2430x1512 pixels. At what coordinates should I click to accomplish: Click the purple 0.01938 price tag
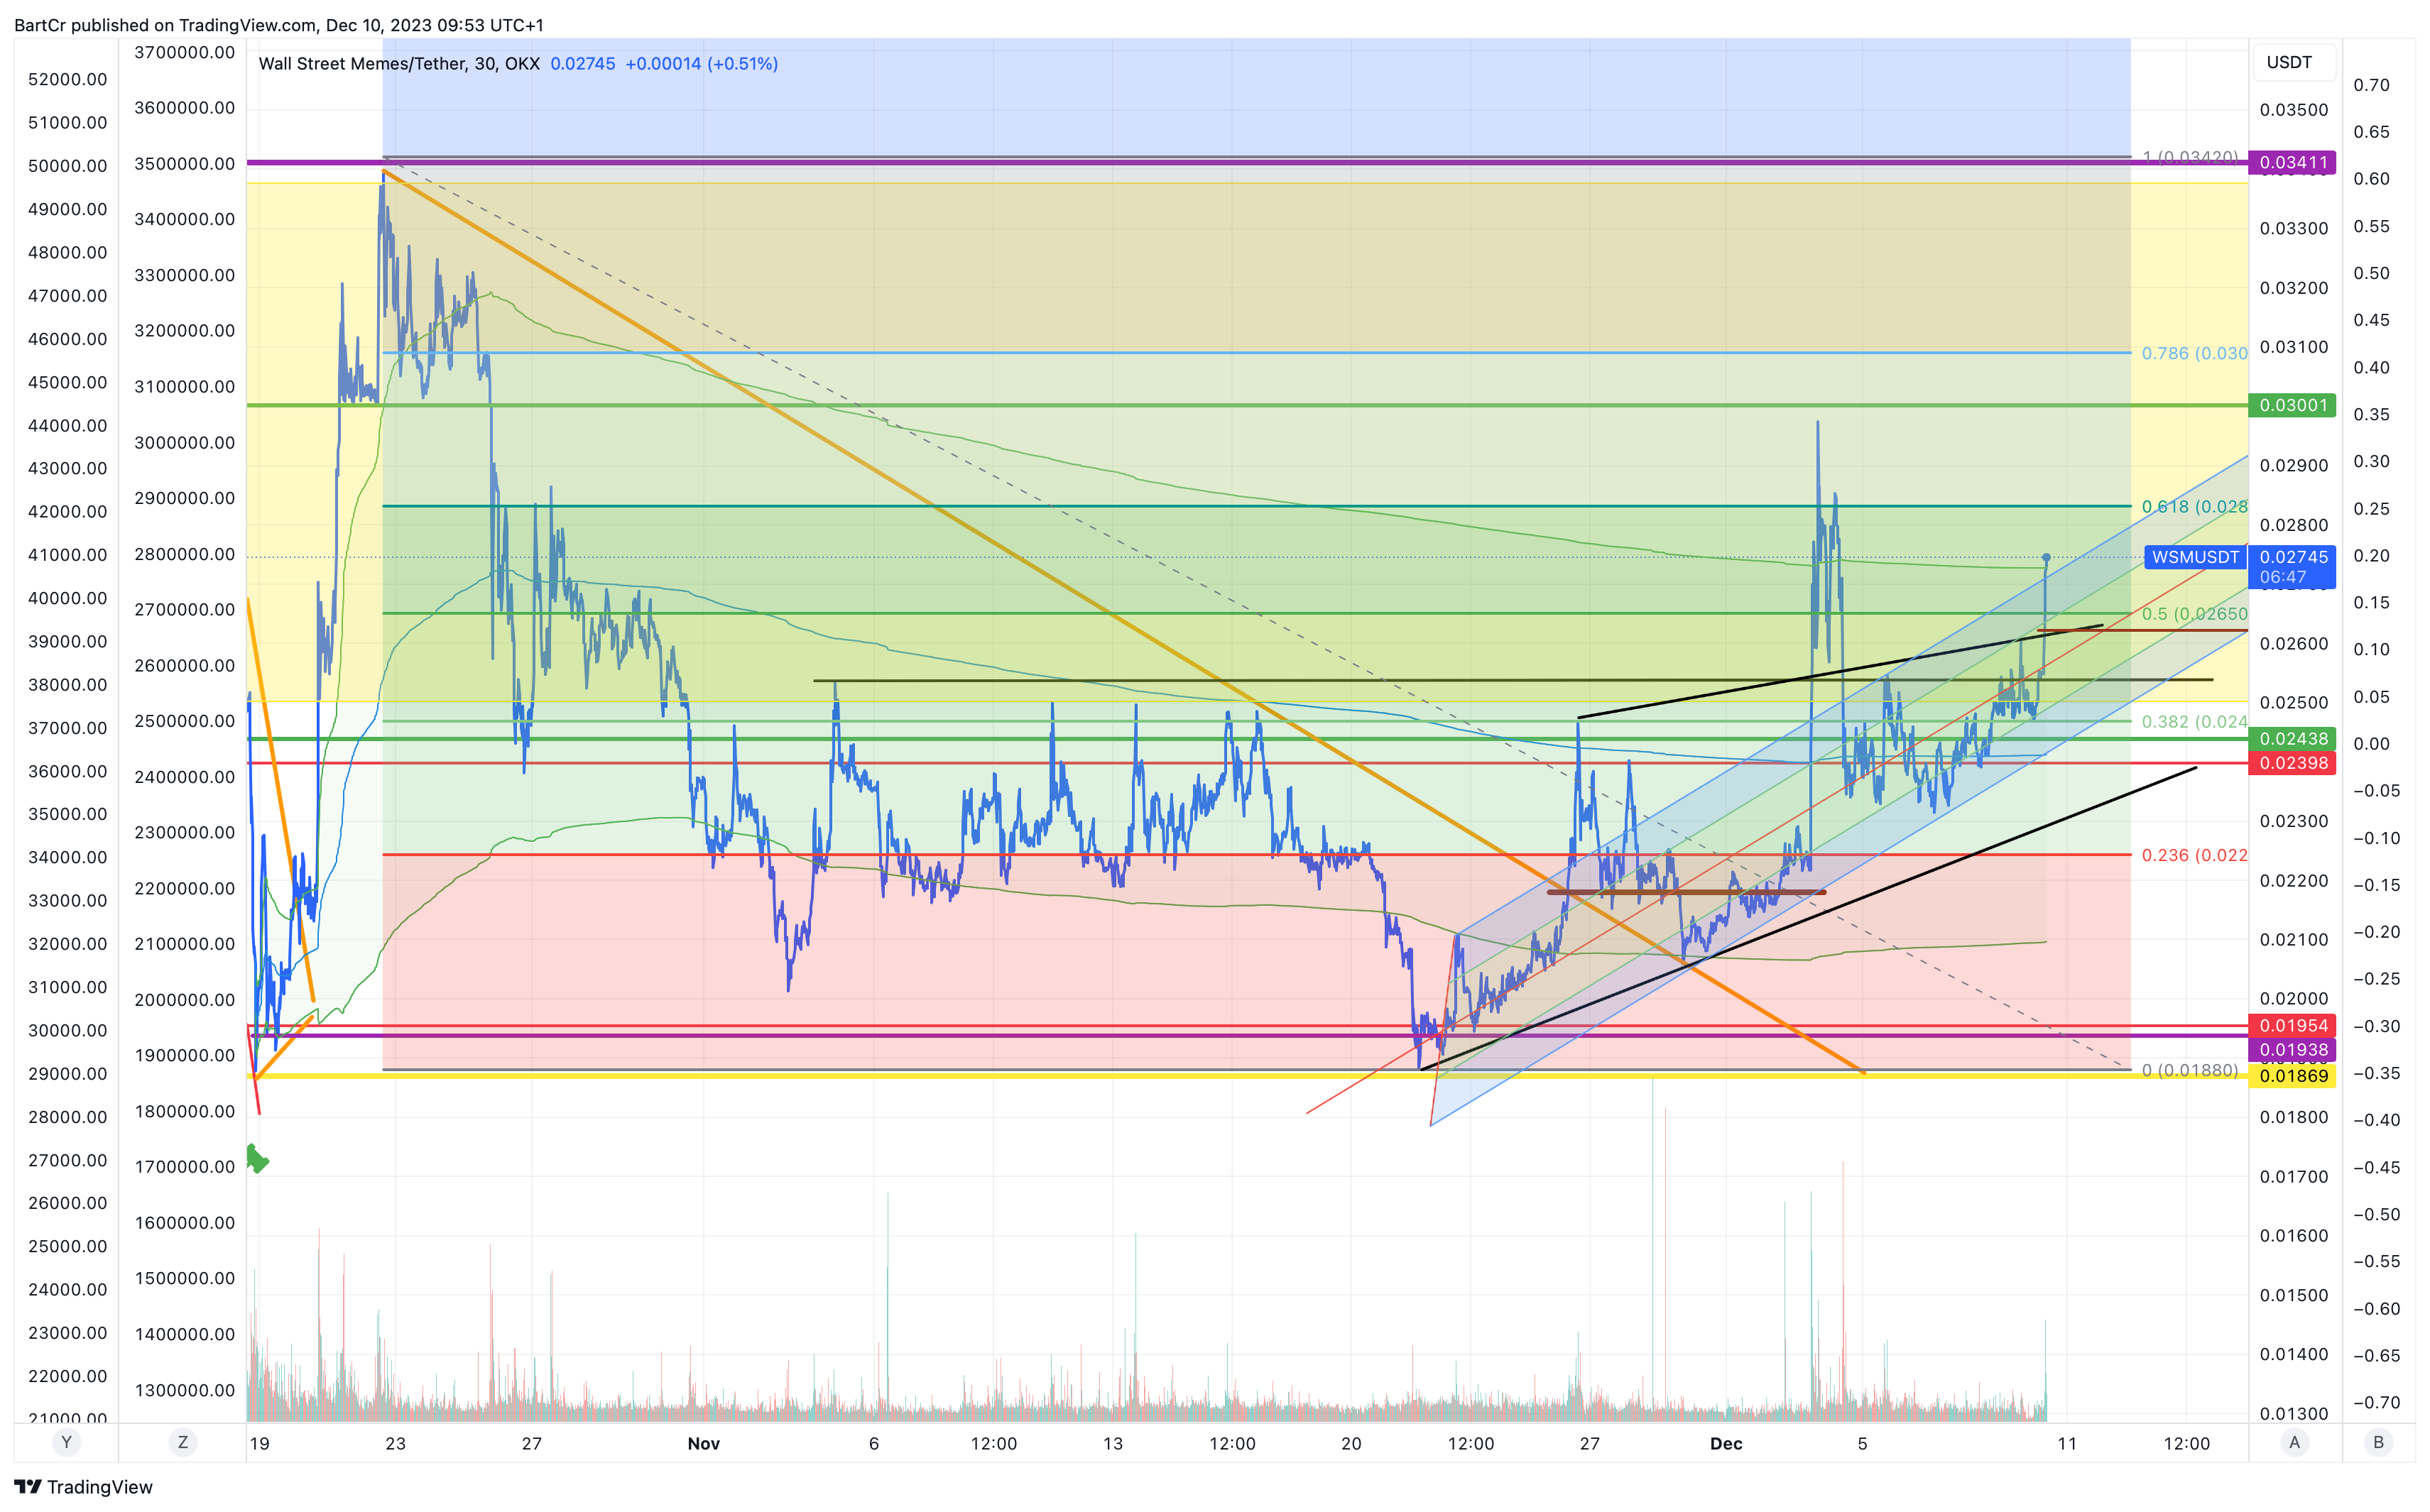click(x=2293, y=1049)
